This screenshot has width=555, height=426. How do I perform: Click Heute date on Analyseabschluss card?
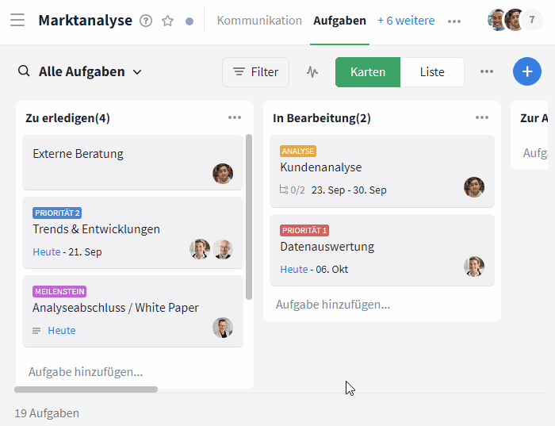62,330
